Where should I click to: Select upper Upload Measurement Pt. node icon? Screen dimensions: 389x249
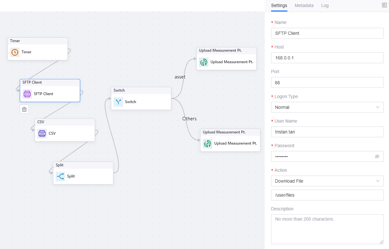click(204, 62)
